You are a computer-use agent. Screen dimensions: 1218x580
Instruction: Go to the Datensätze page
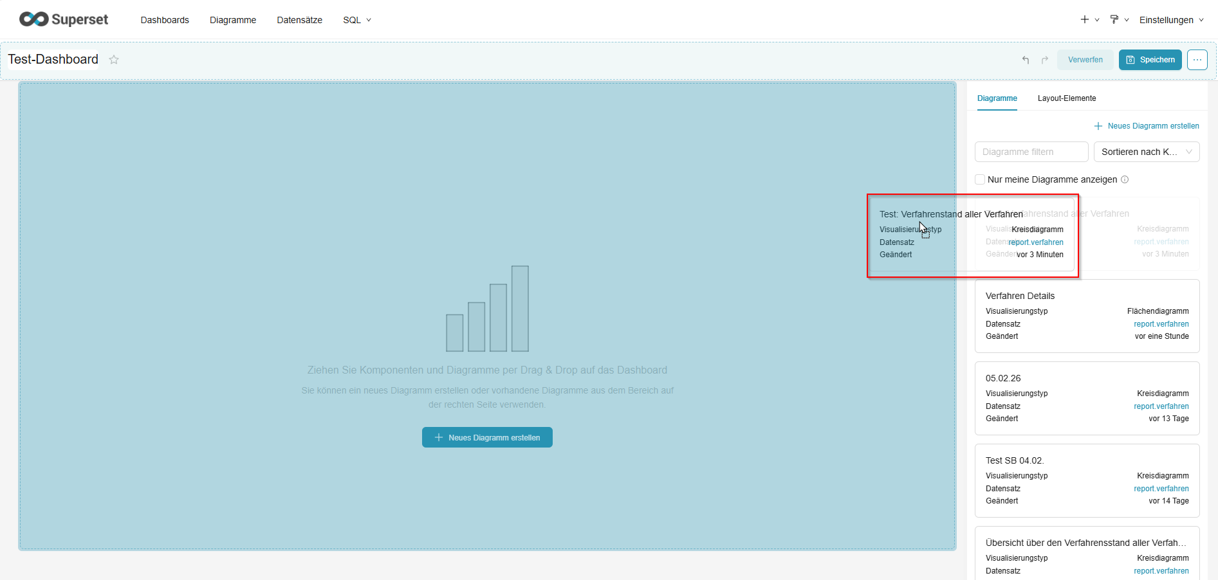[299, 20]
